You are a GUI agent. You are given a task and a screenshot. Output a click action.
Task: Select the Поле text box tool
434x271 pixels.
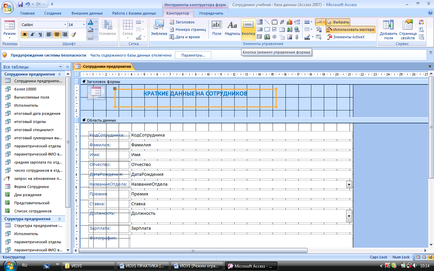(217, 29)
